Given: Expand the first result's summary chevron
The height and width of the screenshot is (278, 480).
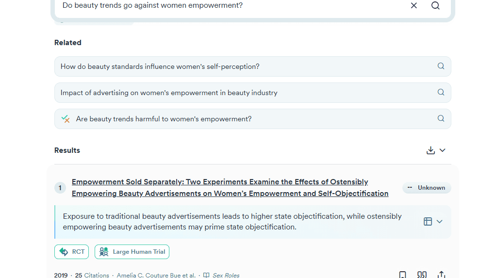Looking at the screenshot, I should tap(439, 221).
